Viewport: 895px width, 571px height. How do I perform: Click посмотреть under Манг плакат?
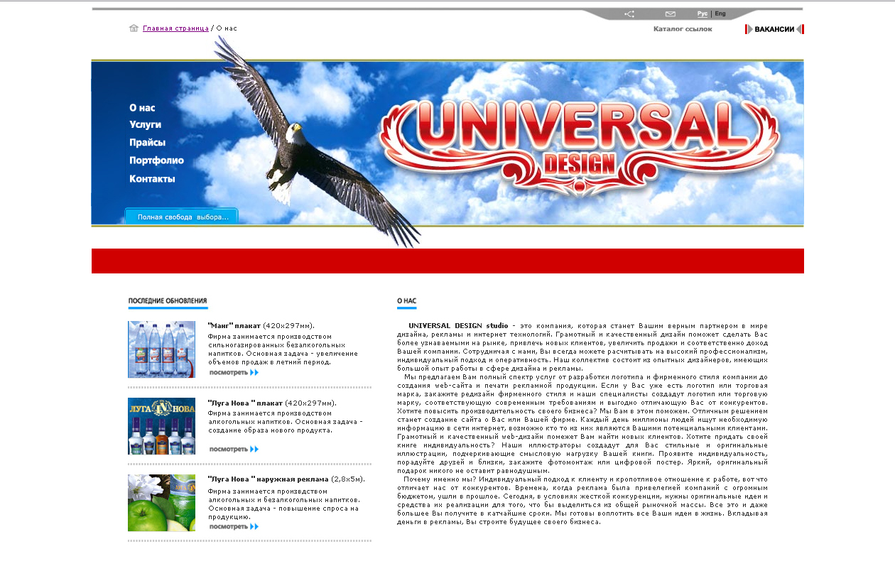click(x=234, y=372)
